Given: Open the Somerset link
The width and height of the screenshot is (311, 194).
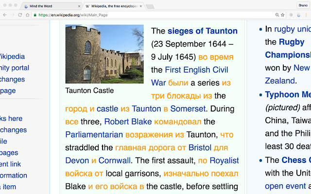Looking at the screenshot, I should (x=188, y=109).
